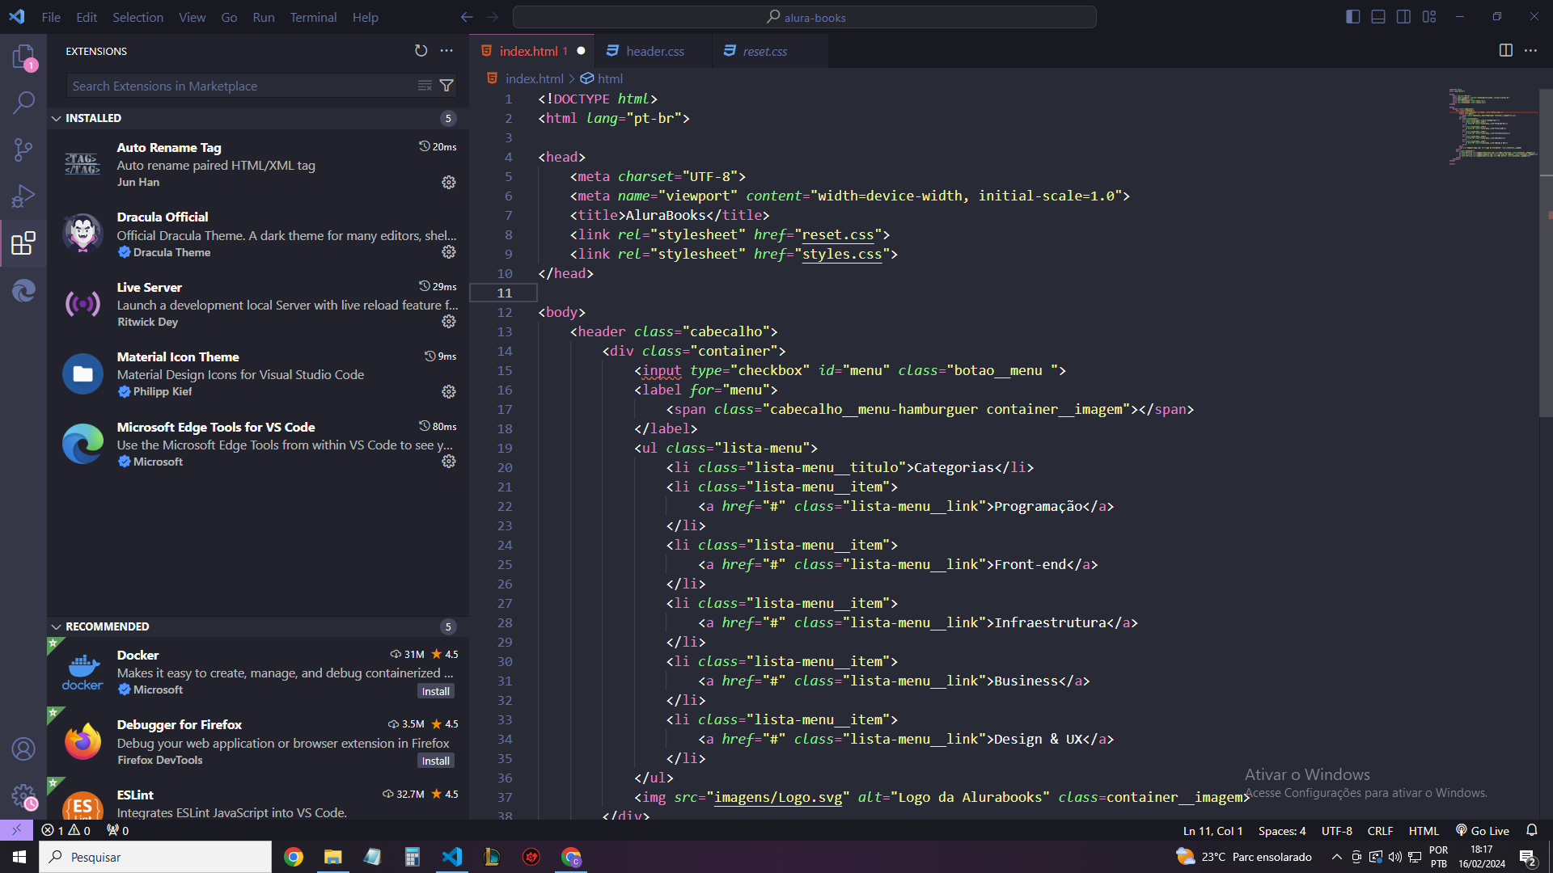Open the Search view in activity bar
This screenshot has height=873, width=1553.
point(23,103)
